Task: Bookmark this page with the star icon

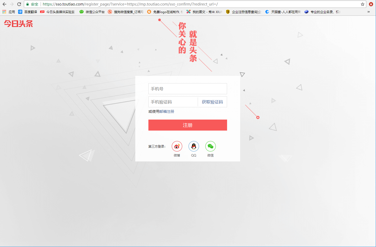Action: [363, 4]
